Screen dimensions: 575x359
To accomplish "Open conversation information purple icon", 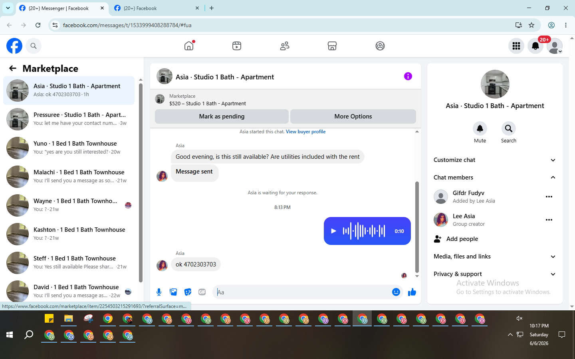I will [x=408, y=76].
